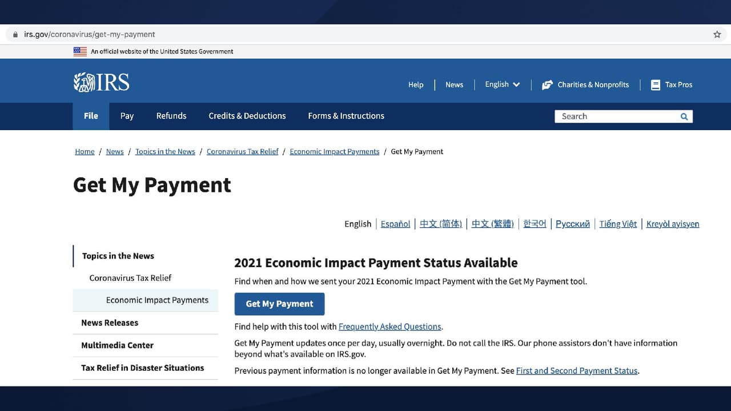Screen dimensions: 731x411
Task: Click the US flag in the official banner
Action: tap(80, 51)
